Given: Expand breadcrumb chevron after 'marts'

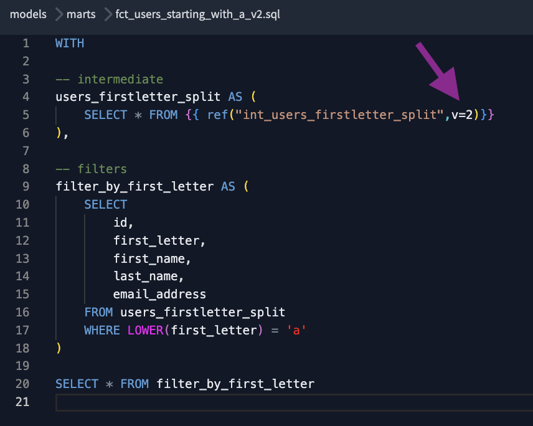Looking at the screenshot, I should (108, 14).
